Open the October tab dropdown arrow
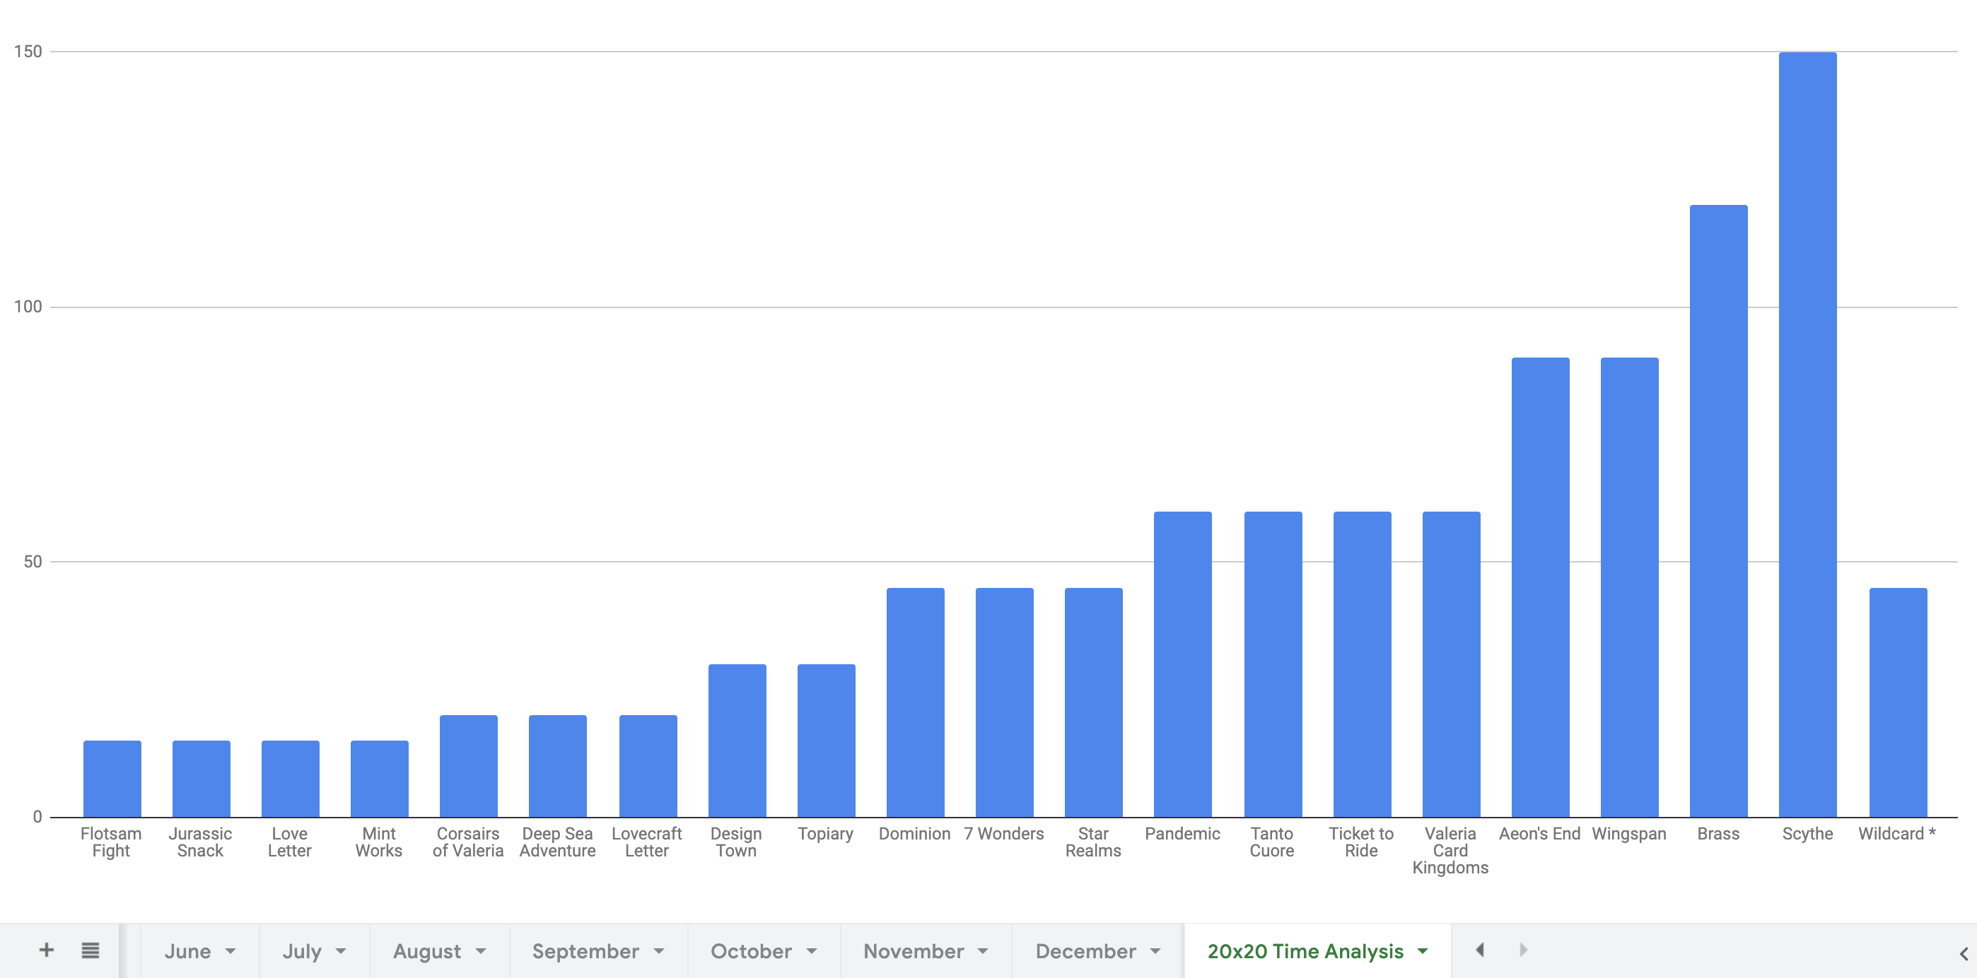 pyautogui.click(x=811, y=951)
